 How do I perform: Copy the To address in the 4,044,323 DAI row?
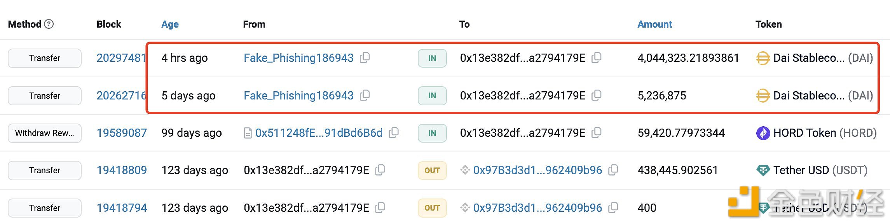596,58
